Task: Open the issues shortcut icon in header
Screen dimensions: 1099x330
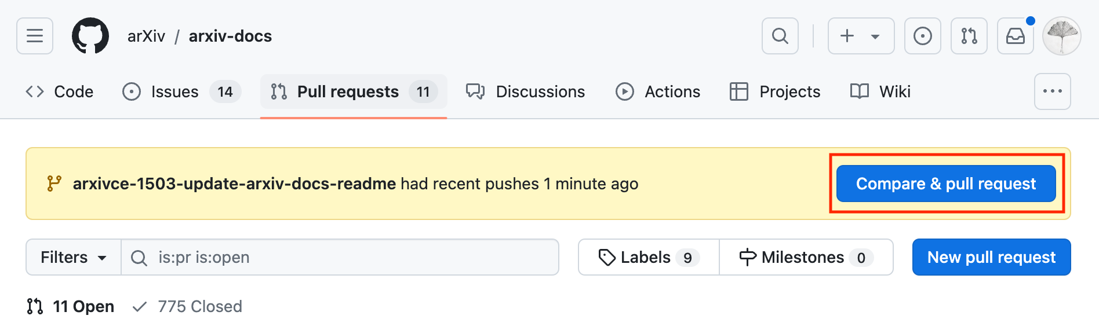Action: [x=923, y=36]
